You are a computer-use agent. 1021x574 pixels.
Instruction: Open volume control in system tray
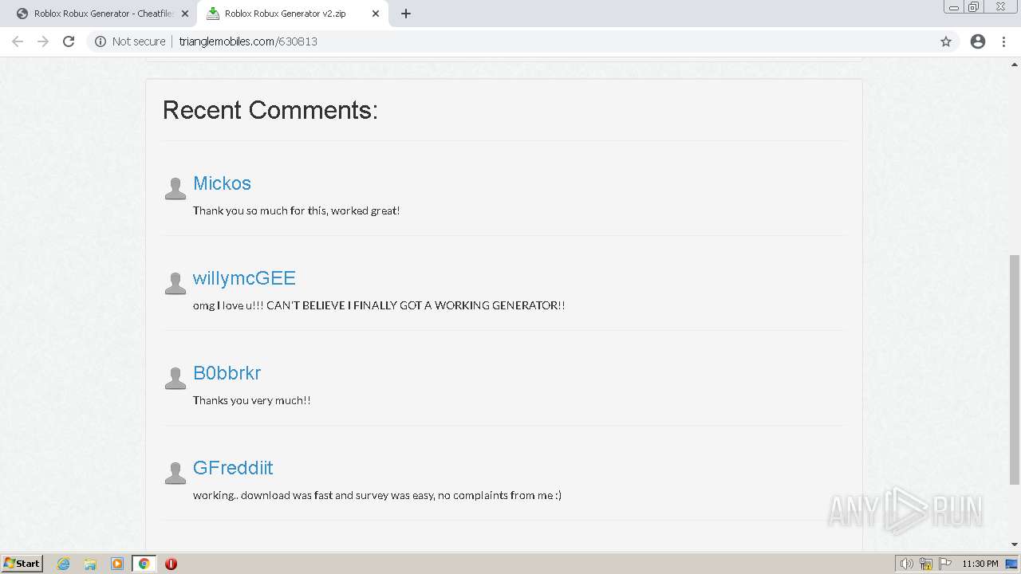[x=907, y=564]
